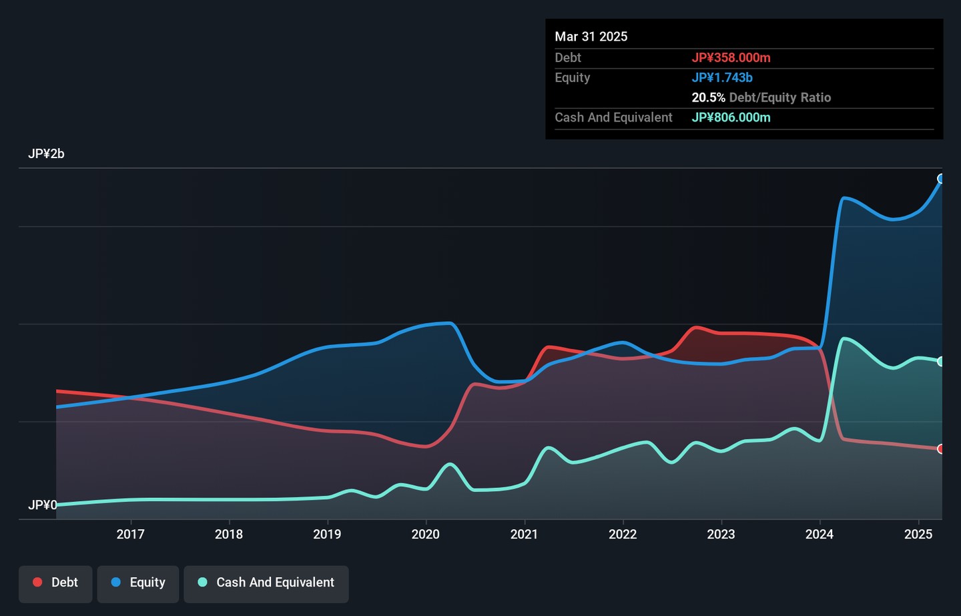Viewport: 961px width, 616px height.
Task: Toggle the Equity series legend button
Action: coord(137,584)
